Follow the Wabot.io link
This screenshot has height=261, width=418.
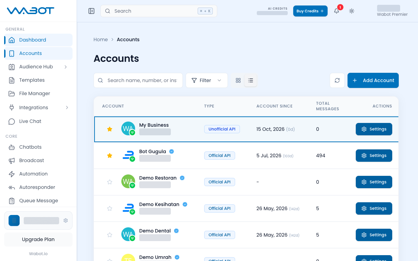[38, 254]
